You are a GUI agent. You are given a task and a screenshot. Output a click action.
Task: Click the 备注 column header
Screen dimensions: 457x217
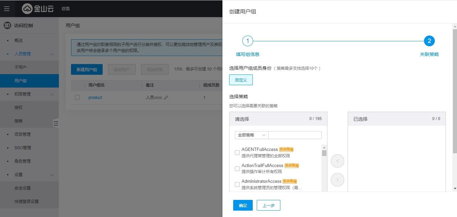click(x=150, y=85)
